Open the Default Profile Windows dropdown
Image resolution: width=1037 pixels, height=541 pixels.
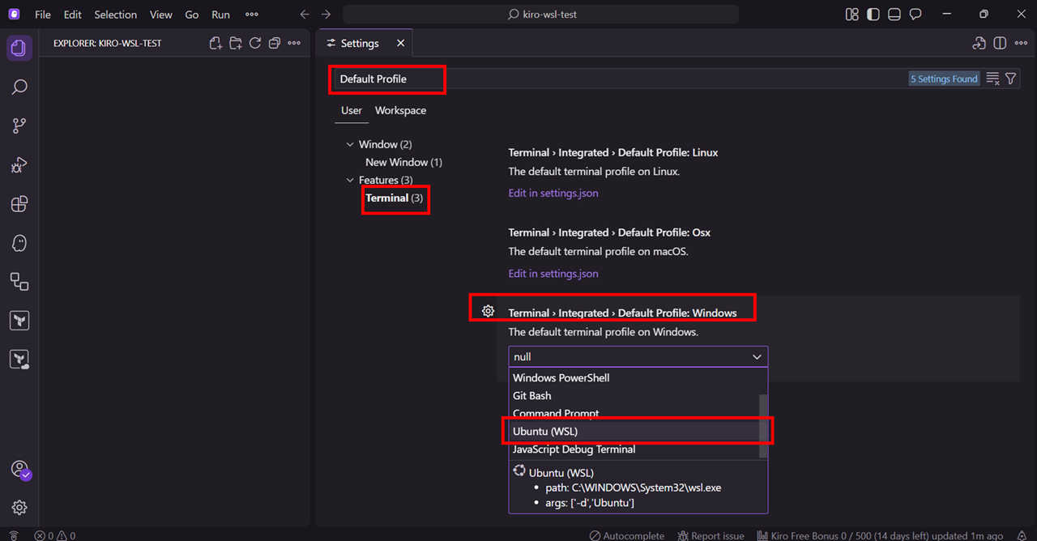point(638,357)
